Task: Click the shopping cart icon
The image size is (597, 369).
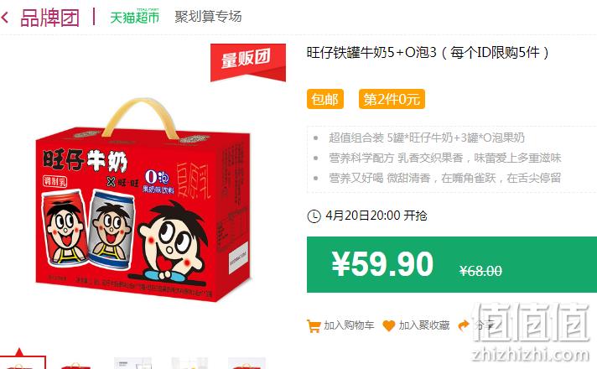Action: (314, 325)
